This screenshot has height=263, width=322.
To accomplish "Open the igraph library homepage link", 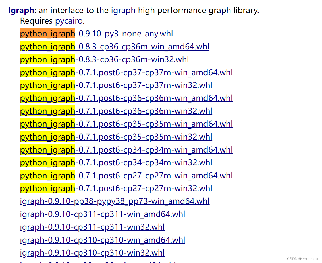I will point(123,10).
